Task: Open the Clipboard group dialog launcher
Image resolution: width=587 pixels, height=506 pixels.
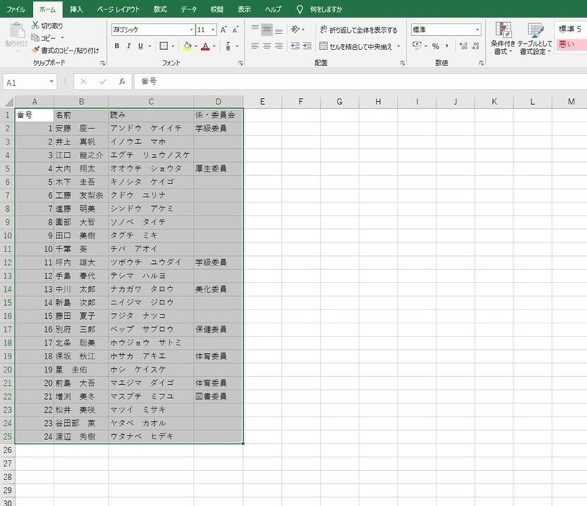Action: [x=103, y=63]
